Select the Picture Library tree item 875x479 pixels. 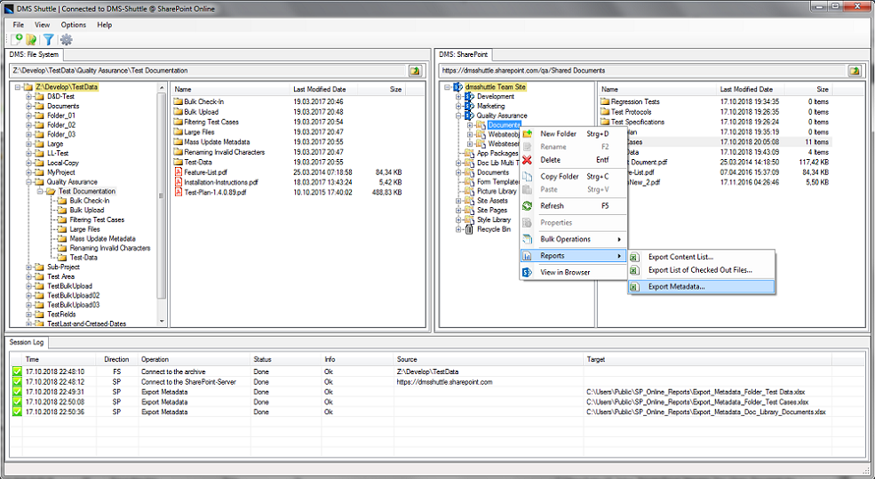(497, 191)
